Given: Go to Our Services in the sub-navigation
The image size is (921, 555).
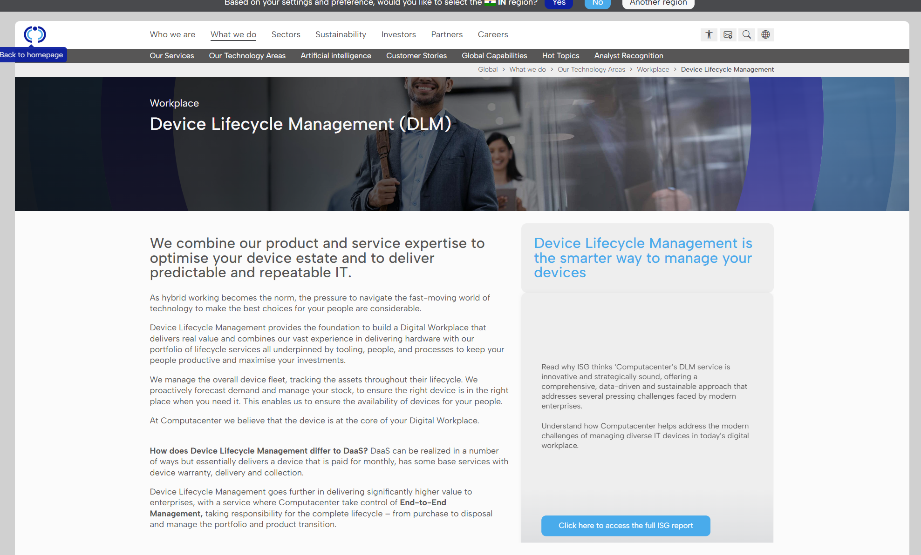Looking at the screenshot, I should tap(172, 56).
